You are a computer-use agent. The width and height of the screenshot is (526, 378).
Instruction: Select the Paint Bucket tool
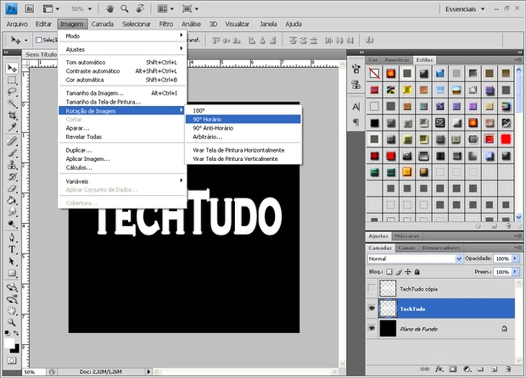click(x=12, y=201)
